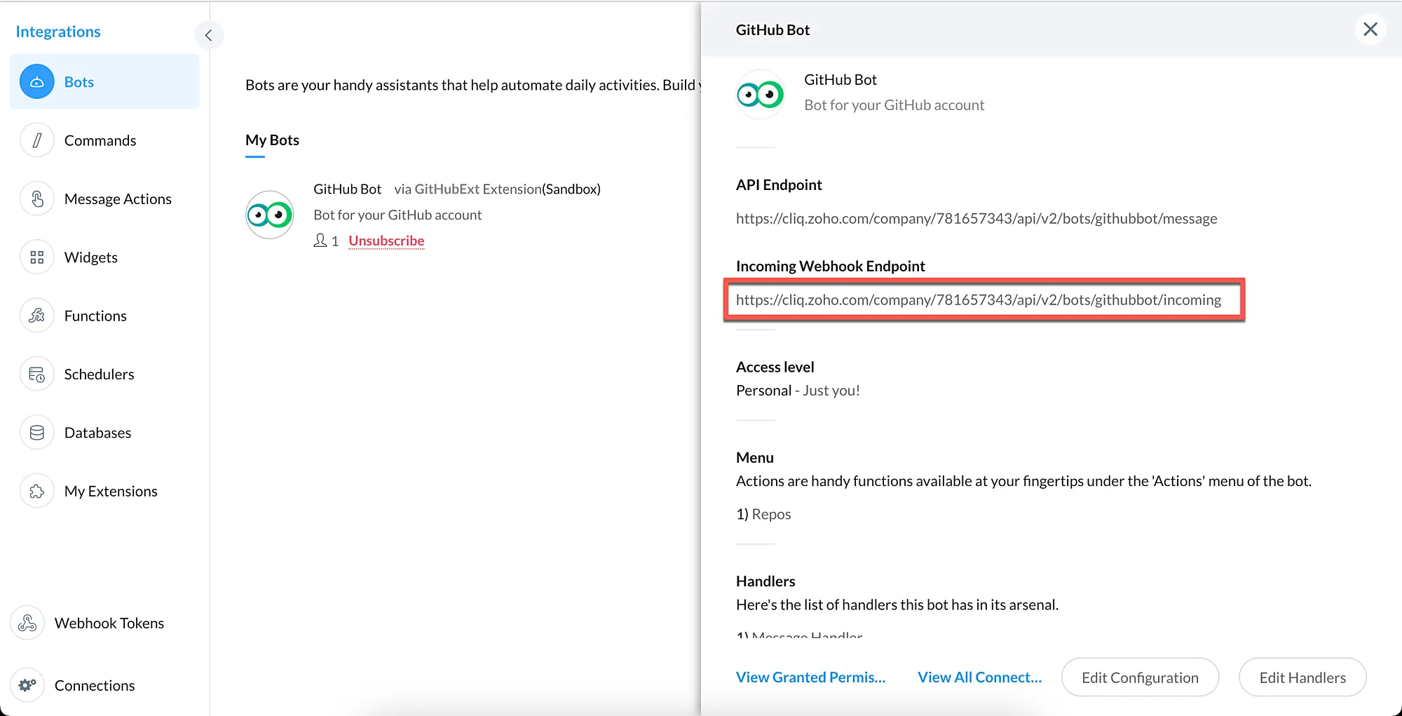This screenshot has width=1402, height=716.
Task: Click the GitHub Bot avatar in My Bots list
Action: (x=270, y=215)
